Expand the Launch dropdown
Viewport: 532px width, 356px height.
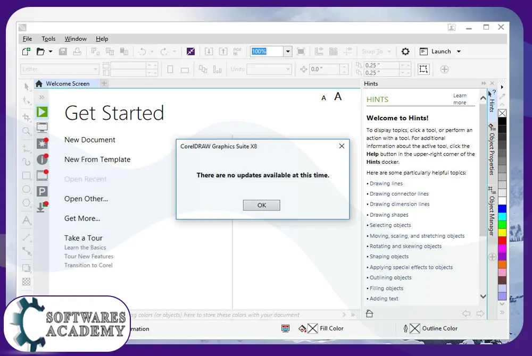click(459, 52)
